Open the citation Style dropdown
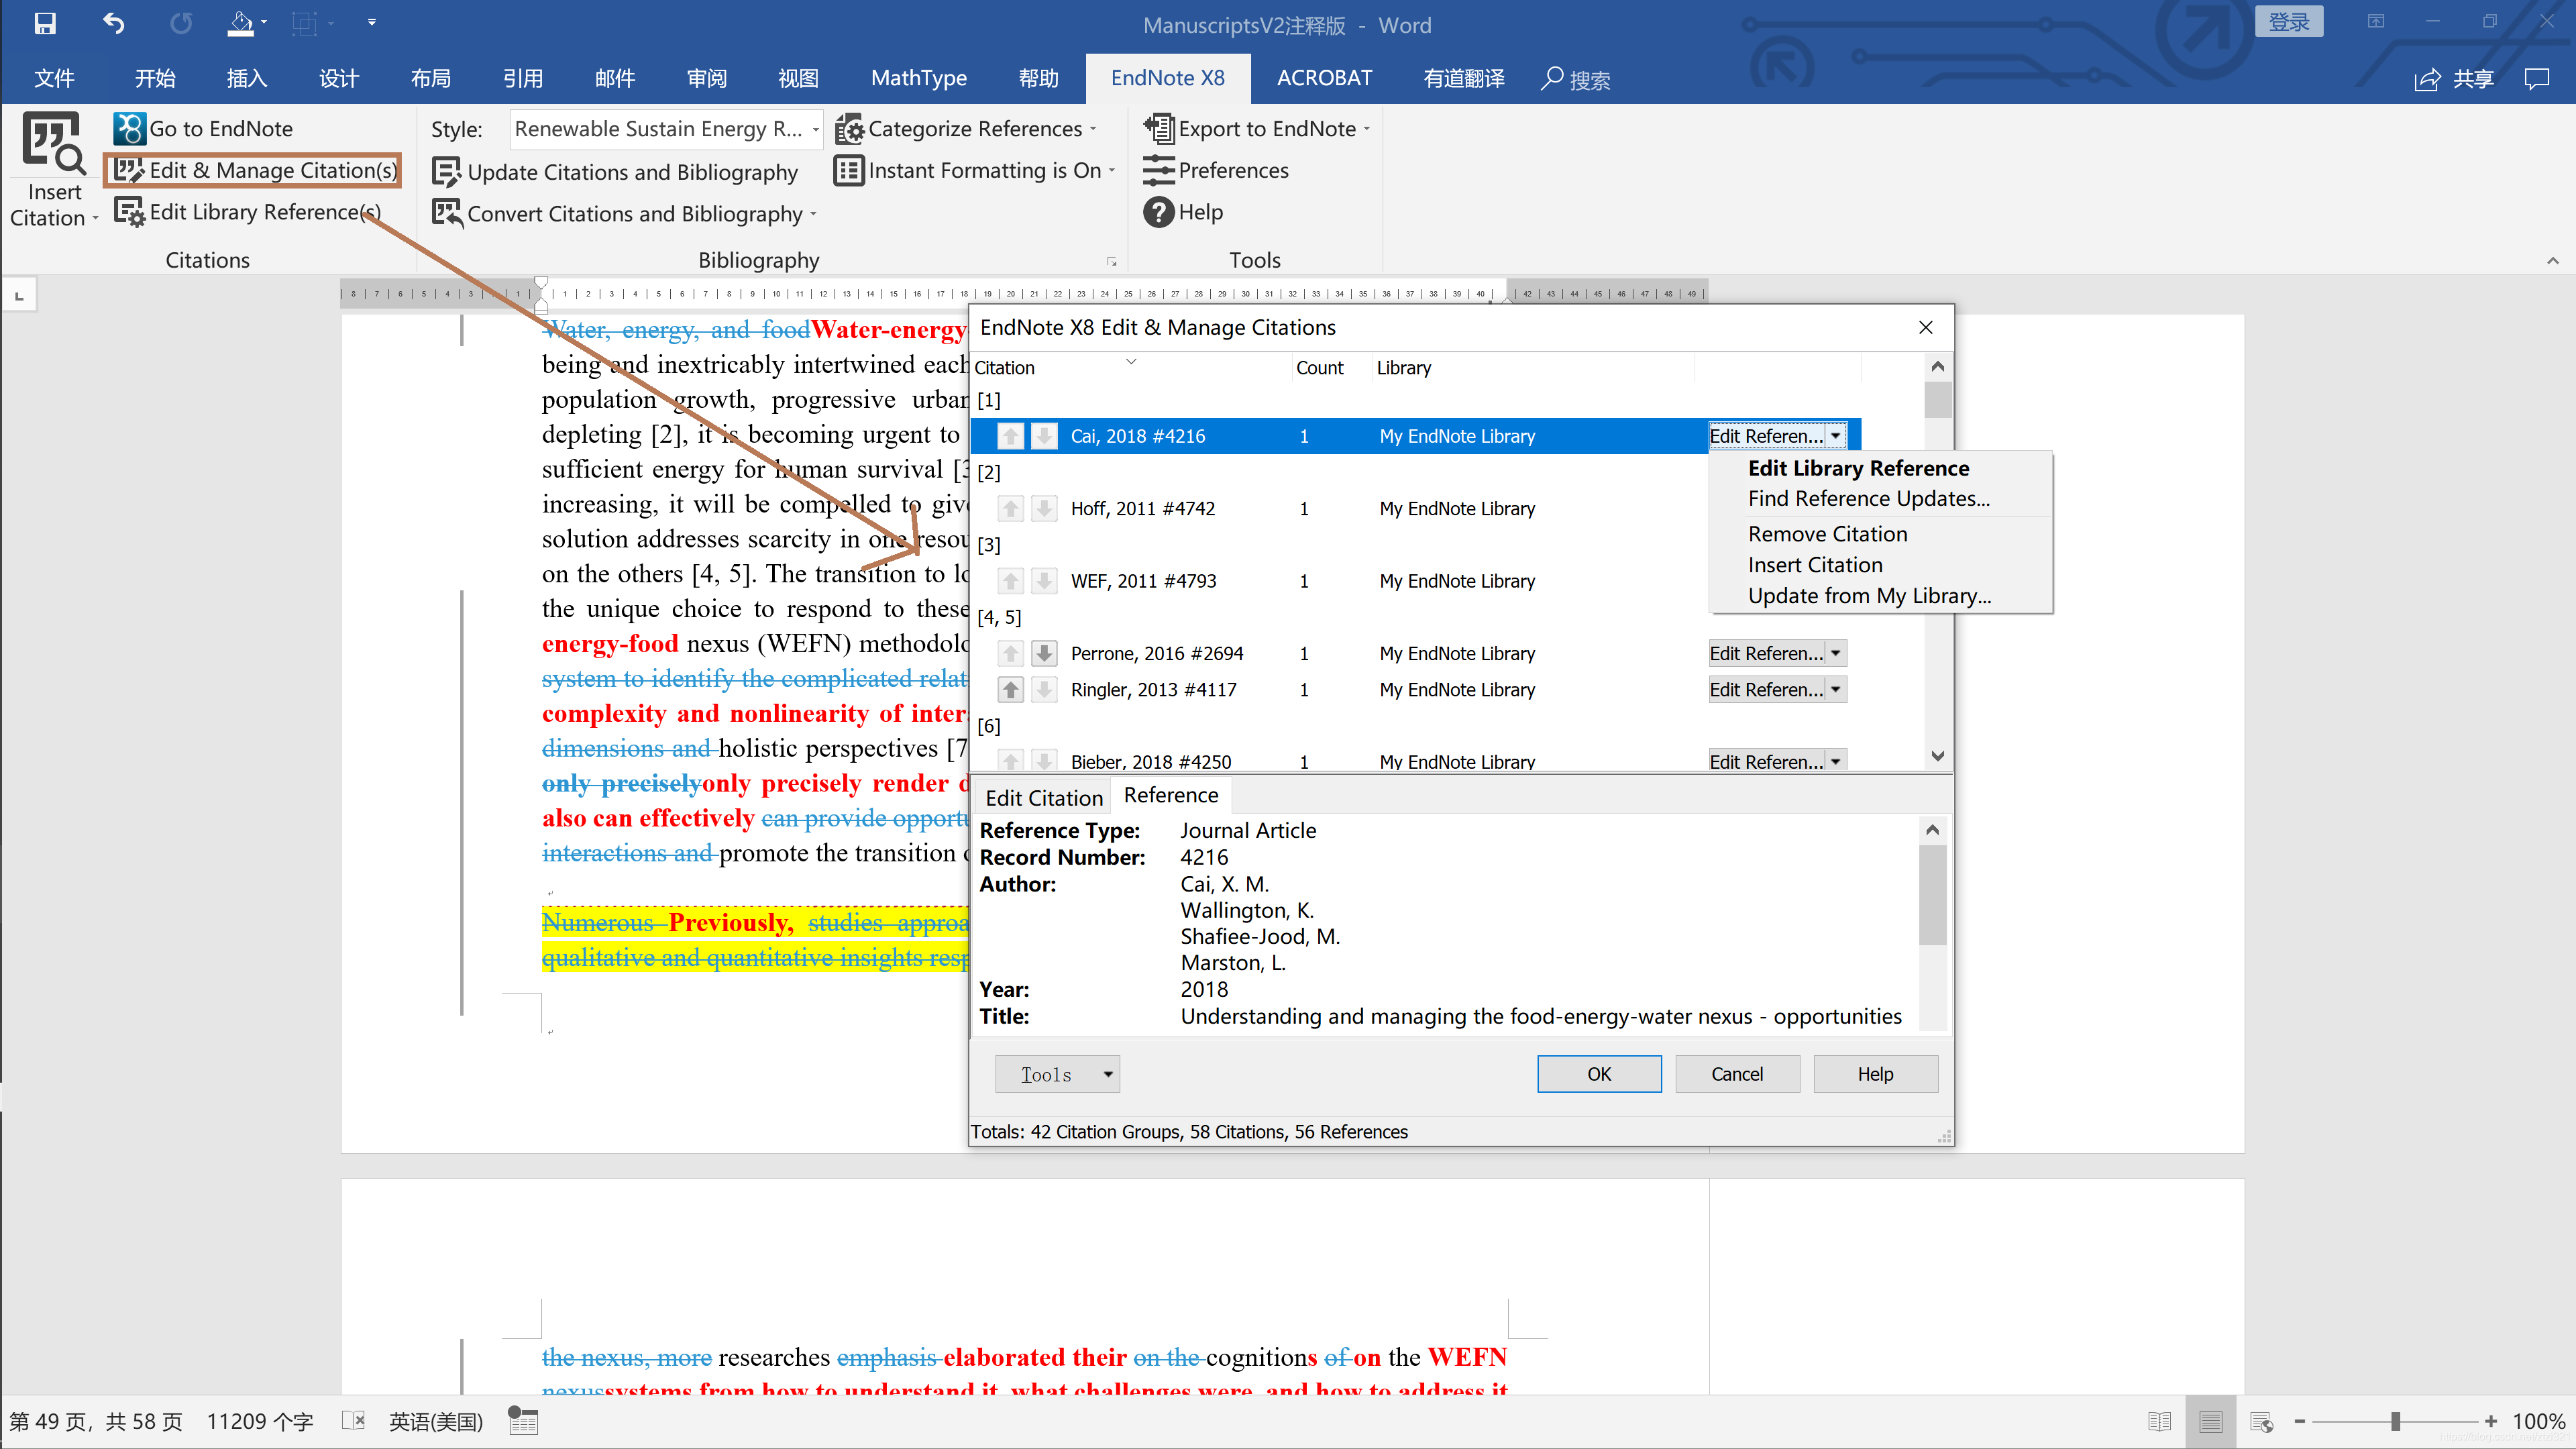 tap(815, 129)
